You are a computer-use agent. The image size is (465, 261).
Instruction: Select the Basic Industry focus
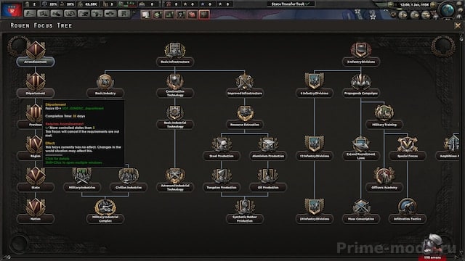[x=105, y=86]
